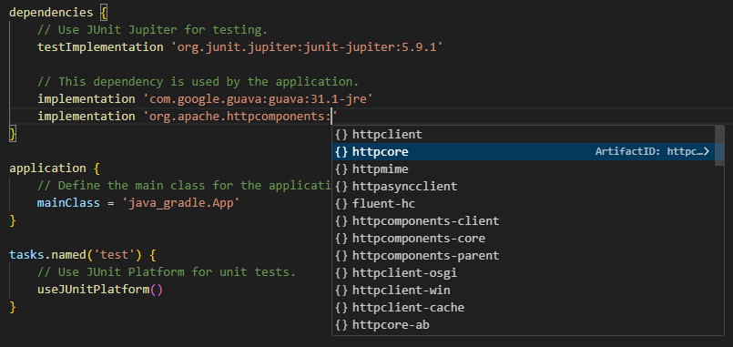The height and width of the screenshot is (347, 733).
Task: Place cursor in the junit-jupiter dependency string
Action: (x=306, y=47)
